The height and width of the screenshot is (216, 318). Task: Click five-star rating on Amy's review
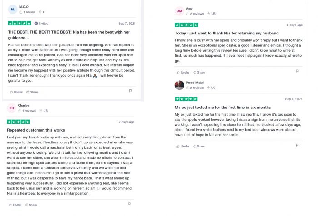pos(186,25)
